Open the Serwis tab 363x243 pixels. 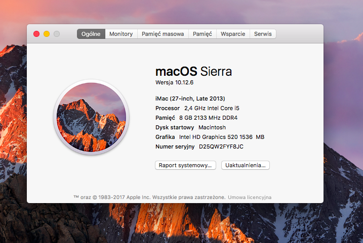(x=263, y=34)
